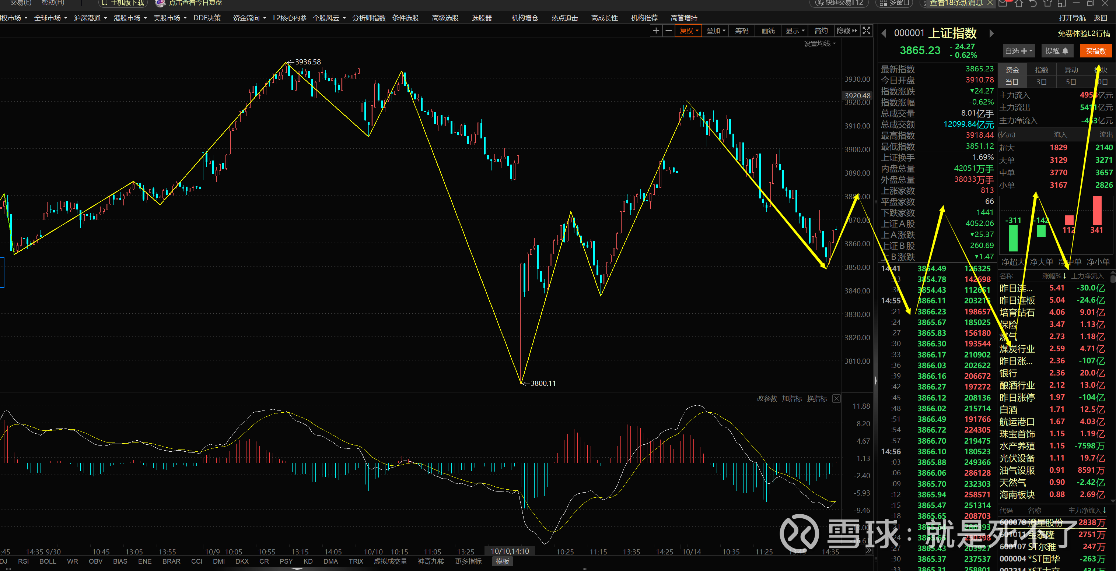Go to next stock with right arrow
The image size is (1116, 571).
click(991, 34)
